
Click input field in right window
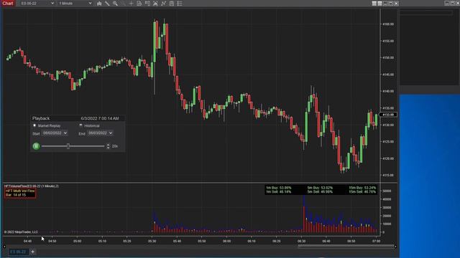426,13
